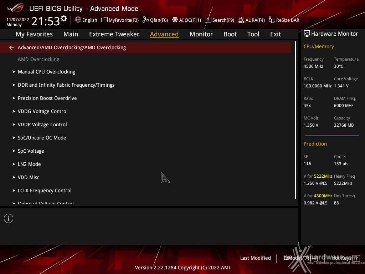The image size is (365, 274).
Task: Expand LCLK Frequency Control arrow
Action: click(x=14, y=191)
